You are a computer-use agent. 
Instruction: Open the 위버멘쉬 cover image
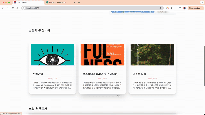[53, 55]
